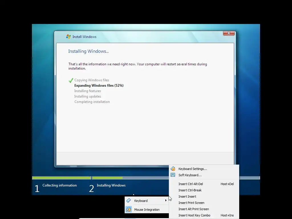The image size is (292, 219).
Task: Choose Insert Print Screen
Action: [x=204, y=203]
